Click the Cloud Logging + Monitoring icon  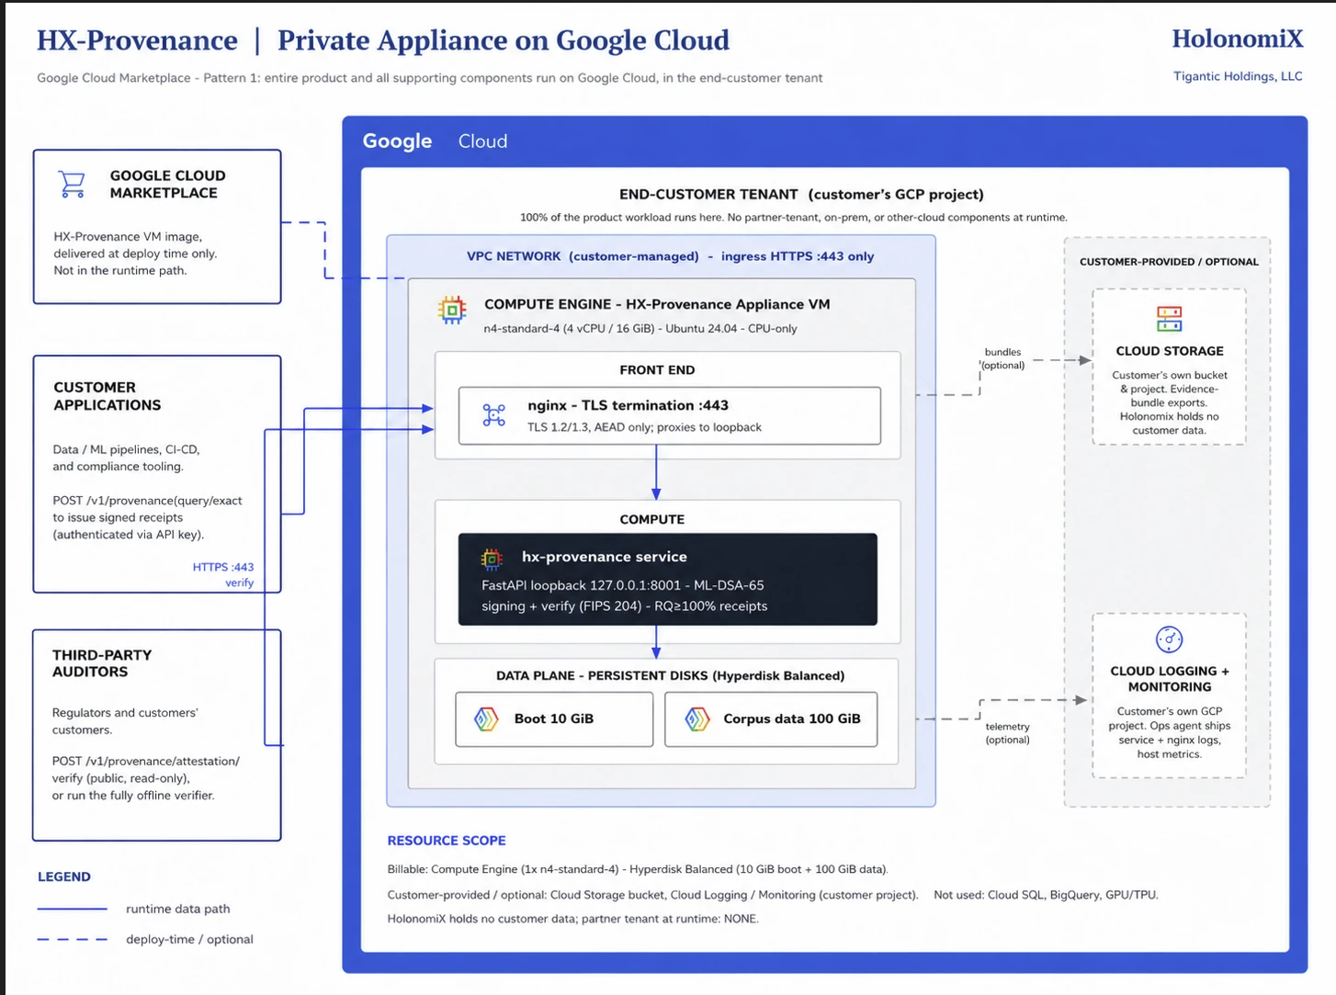(x=1169, y=639)
